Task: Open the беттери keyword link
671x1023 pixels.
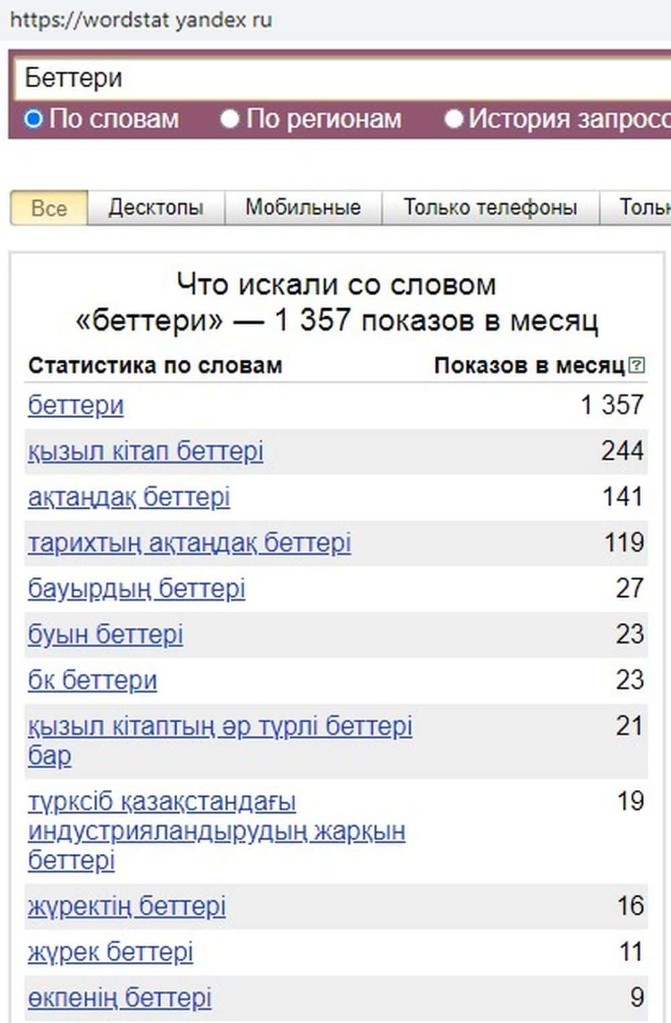Action: pos(76,405)
